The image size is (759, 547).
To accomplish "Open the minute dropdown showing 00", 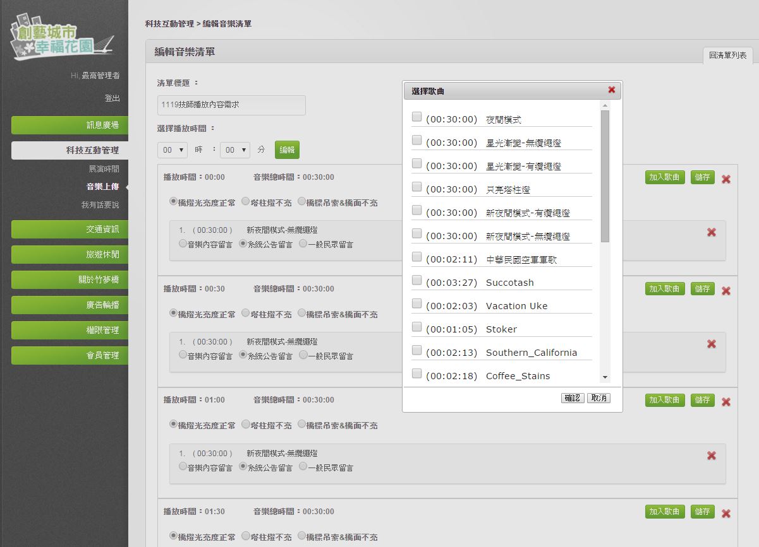I will coord(235,150).
